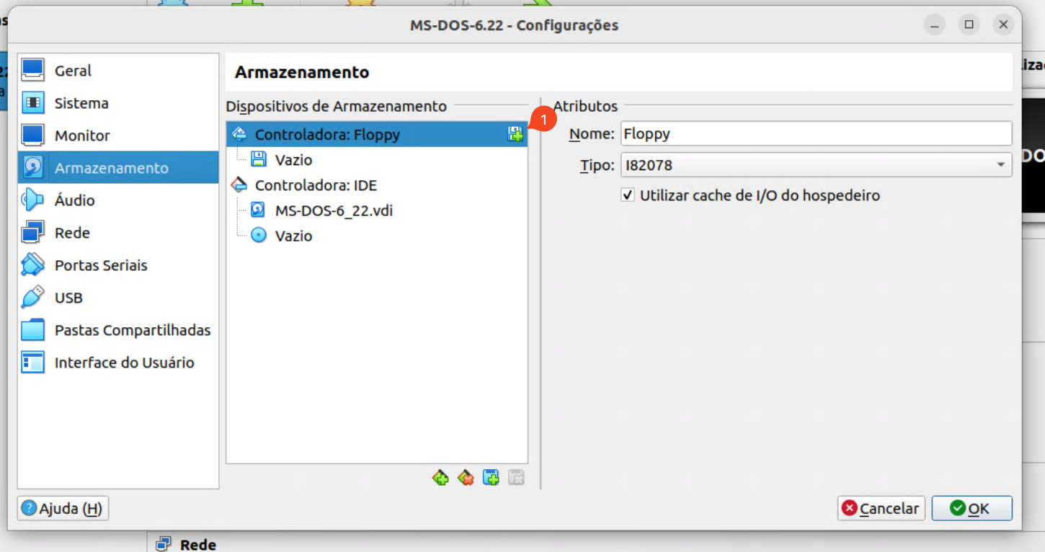Click the OK button
This screenshot has width=1045, height=552.
(x=971, y=508)
